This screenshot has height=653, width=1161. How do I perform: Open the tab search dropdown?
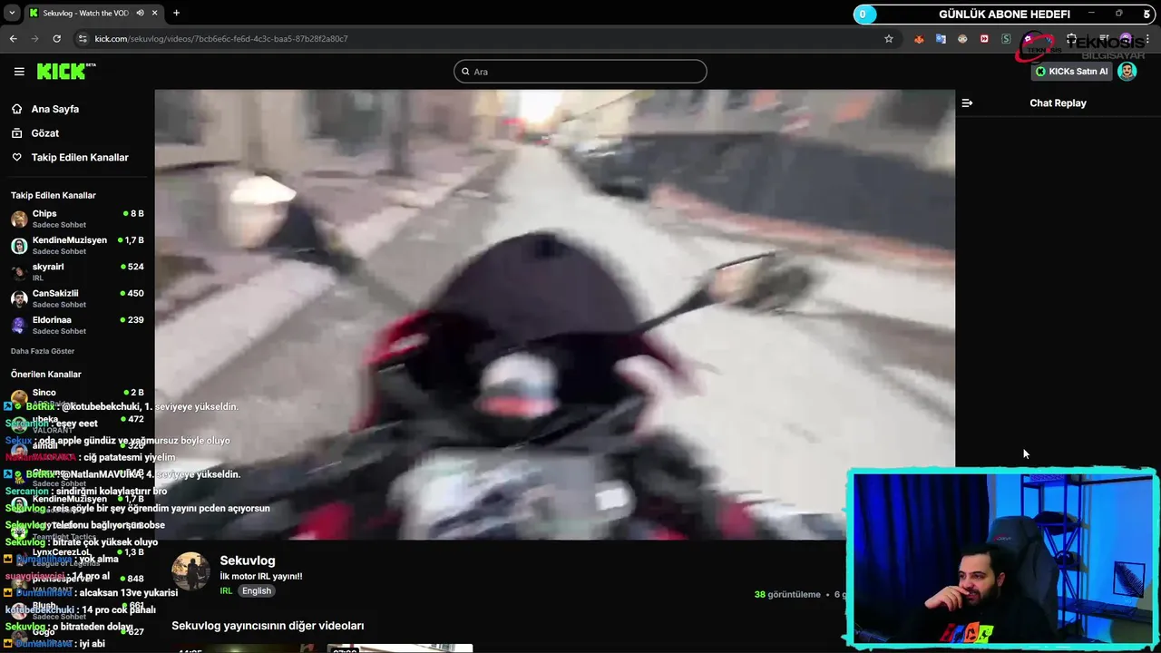12,13
